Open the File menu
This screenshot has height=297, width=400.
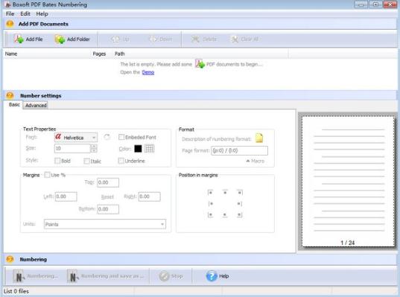coord(10,13)
